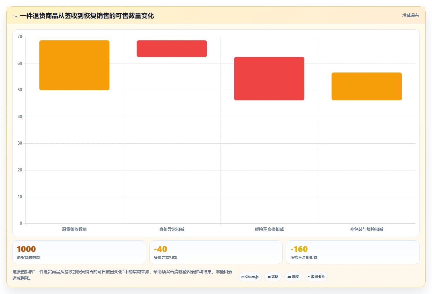Click the lightning icon beside the chart title
Viewport: 432px width, 294px height.
15,16
